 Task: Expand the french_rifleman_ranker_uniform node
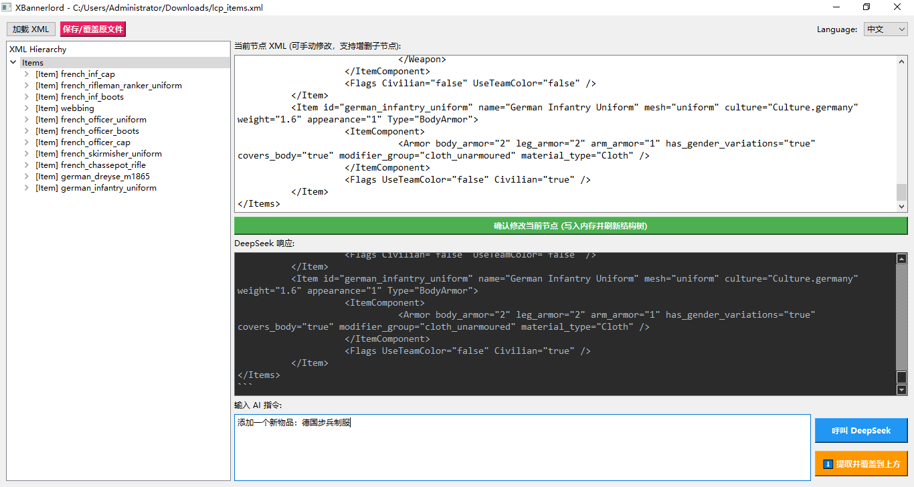coord(27,86)
